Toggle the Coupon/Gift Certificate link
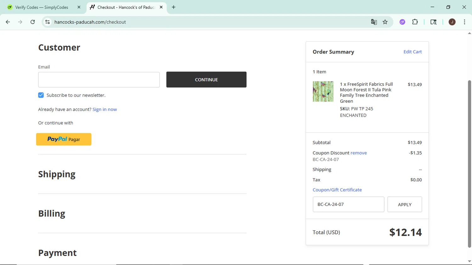This screenshot has width=472, height=265. click(337, 190)
